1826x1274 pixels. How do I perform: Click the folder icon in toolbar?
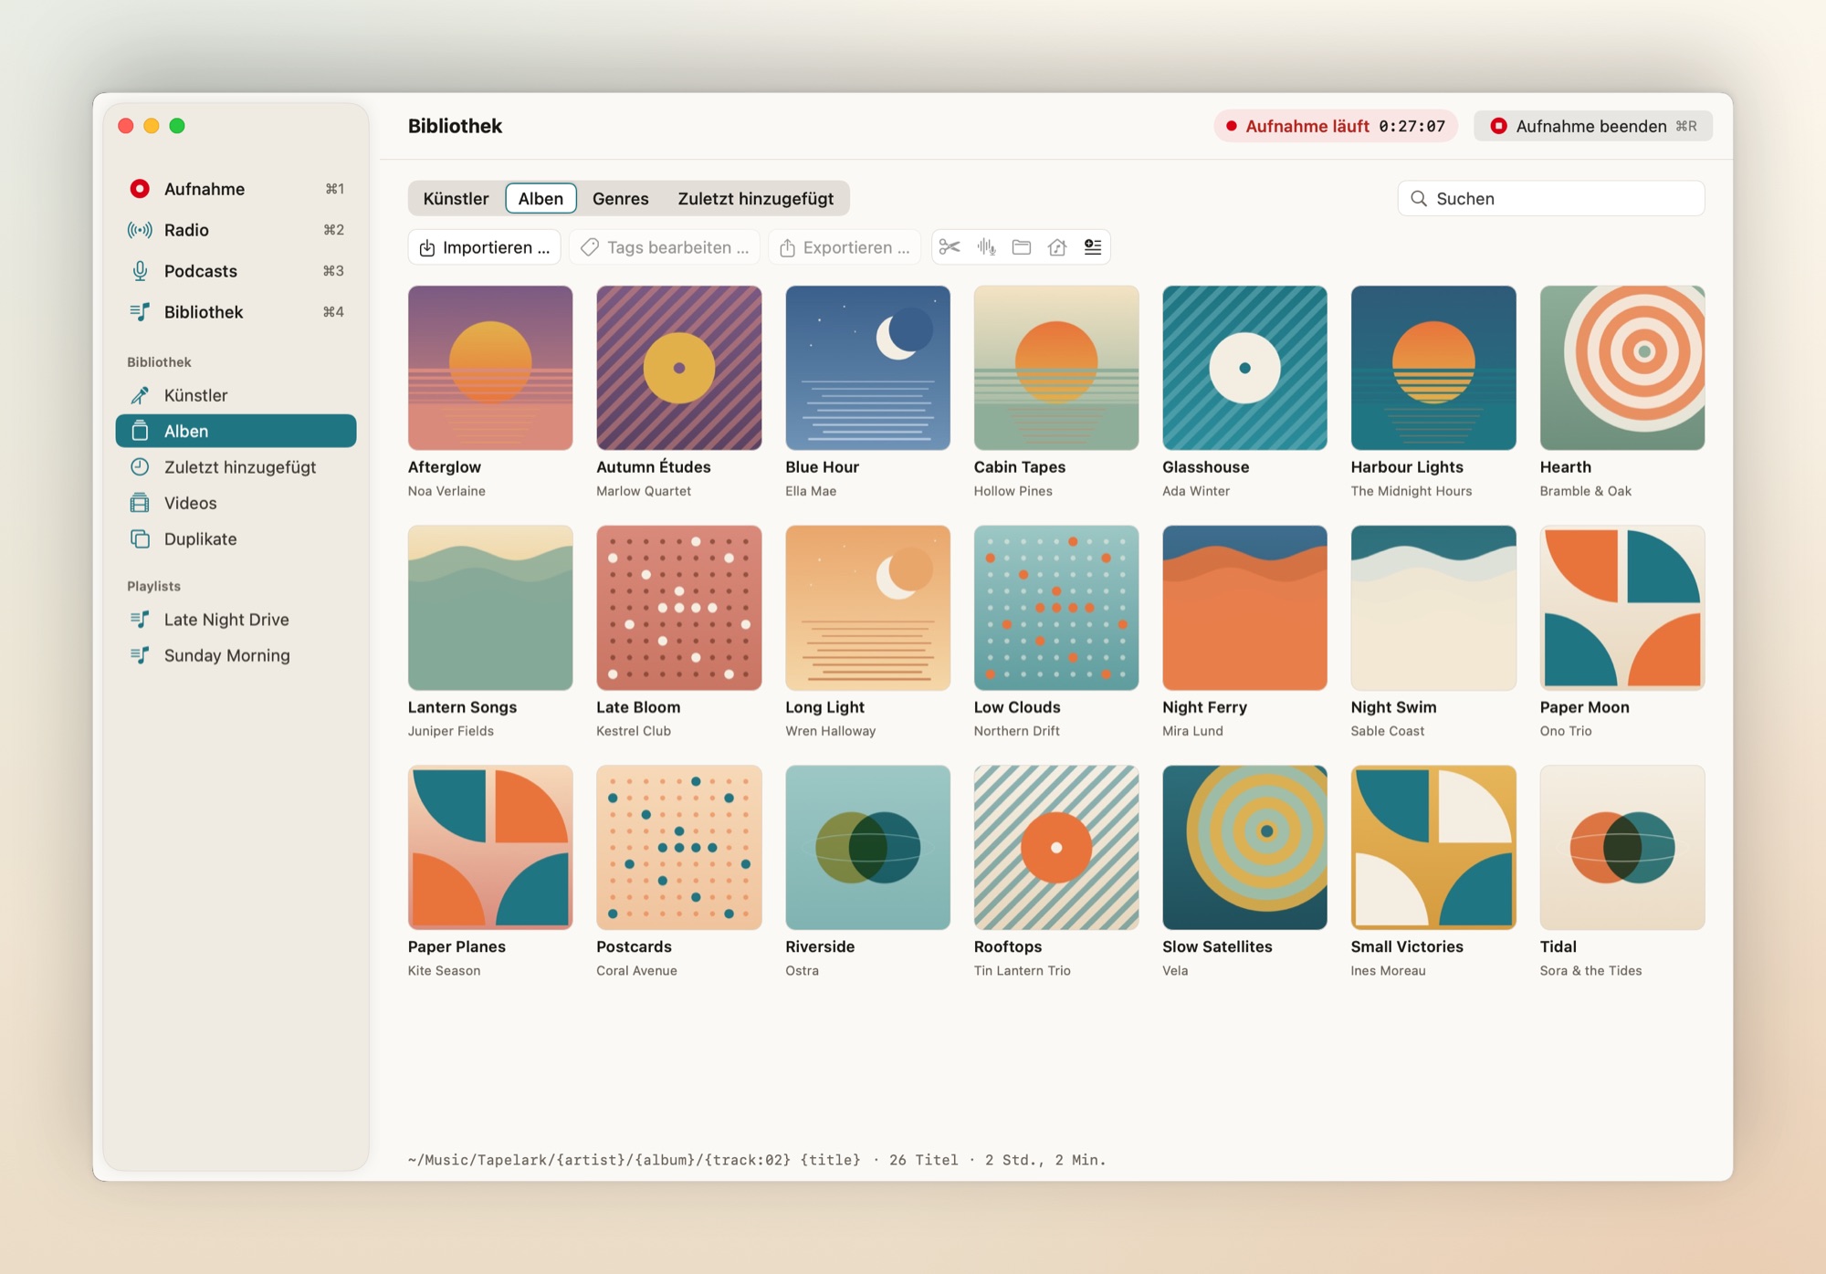[1022, 247]
